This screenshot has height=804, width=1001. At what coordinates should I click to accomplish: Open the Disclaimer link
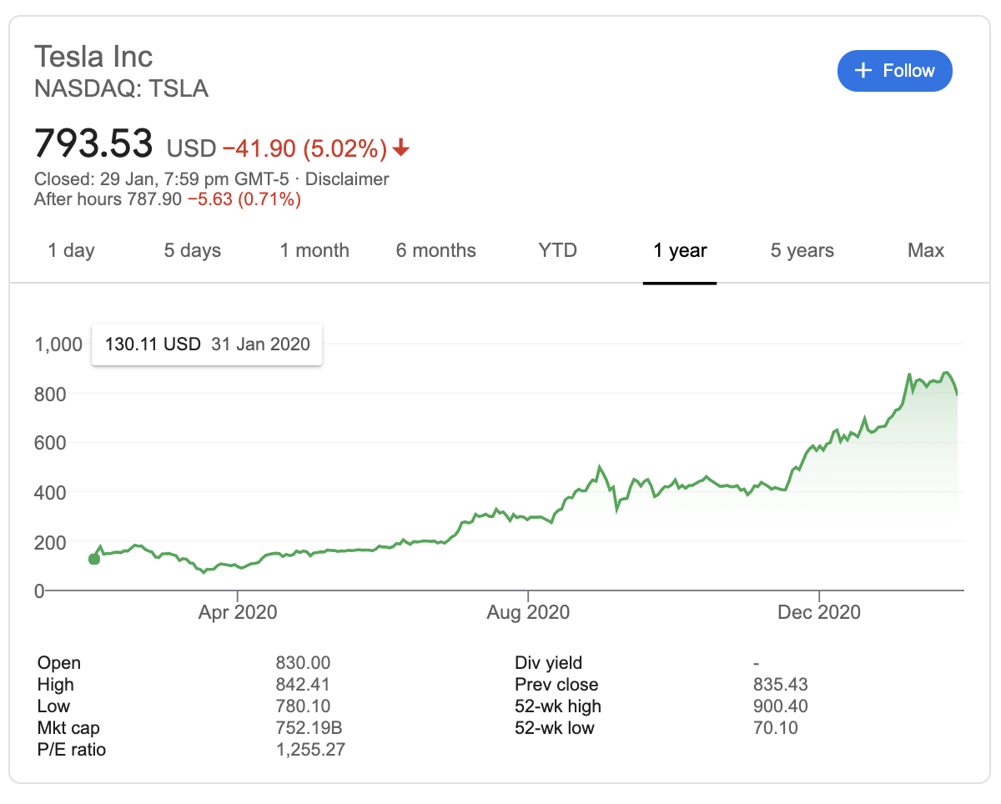348,179
